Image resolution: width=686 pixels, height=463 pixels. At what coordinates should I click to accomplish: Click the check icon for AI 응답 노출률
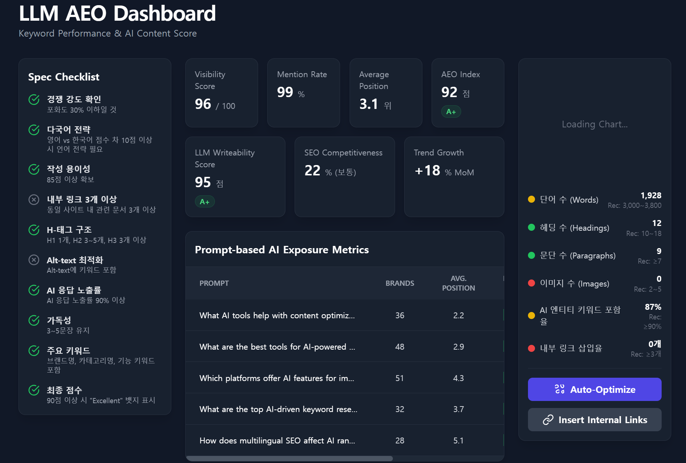pyautogui.click(x=34, y=290)
